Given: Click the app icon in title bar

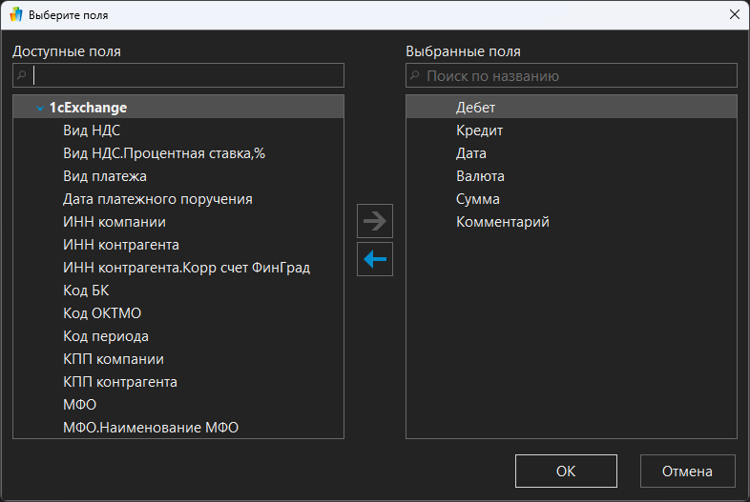Looking at the screenshot, I should pos(15,15).
